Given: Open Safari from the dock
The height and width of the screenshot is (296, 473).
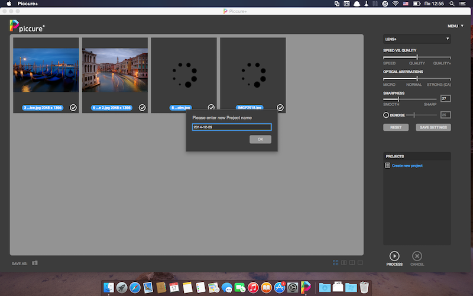Looking at the screenshot, I should [135, 288].
